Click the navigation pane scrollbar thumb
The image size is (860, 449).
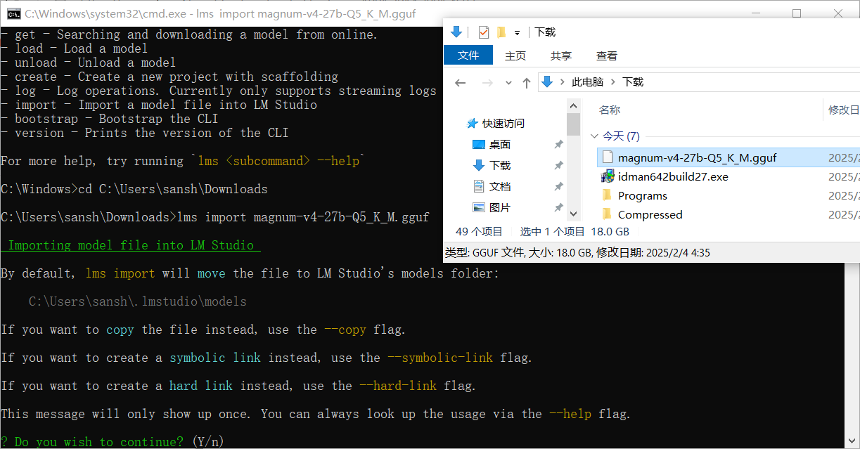tap(574, 124)
